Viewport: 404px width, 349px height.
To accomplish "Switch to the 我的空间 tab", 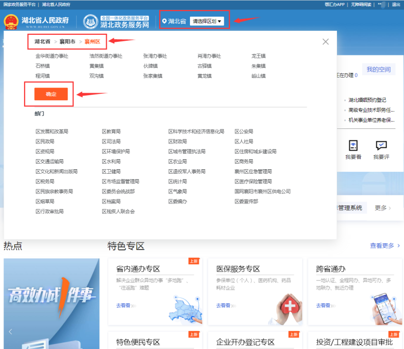I will tap(378, 69).
